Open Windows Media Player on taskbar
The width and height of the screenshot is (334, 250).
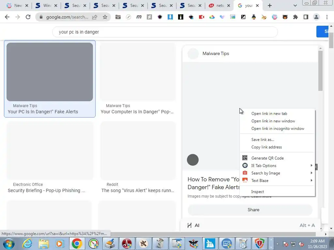click(60, 243)
